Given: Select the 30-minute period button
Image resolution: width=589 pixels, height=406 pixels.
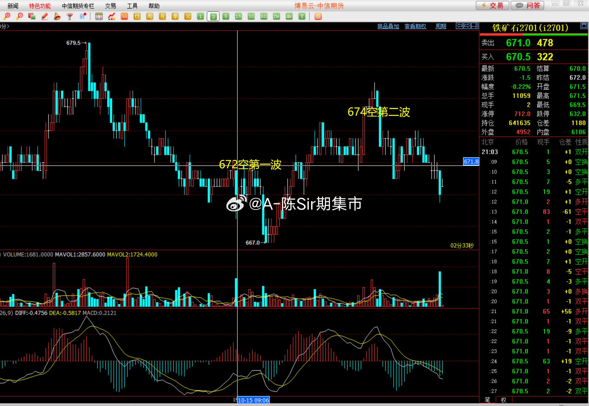Looking at the screenshot, I should point(251,16).
